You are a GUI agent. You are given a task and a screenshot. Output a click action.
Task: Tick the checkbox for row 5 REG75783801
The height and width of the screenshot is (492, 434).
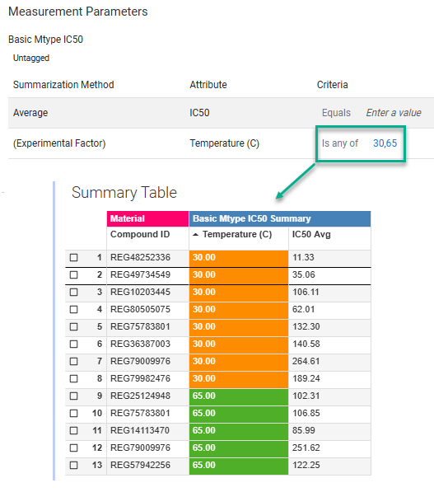73,327
